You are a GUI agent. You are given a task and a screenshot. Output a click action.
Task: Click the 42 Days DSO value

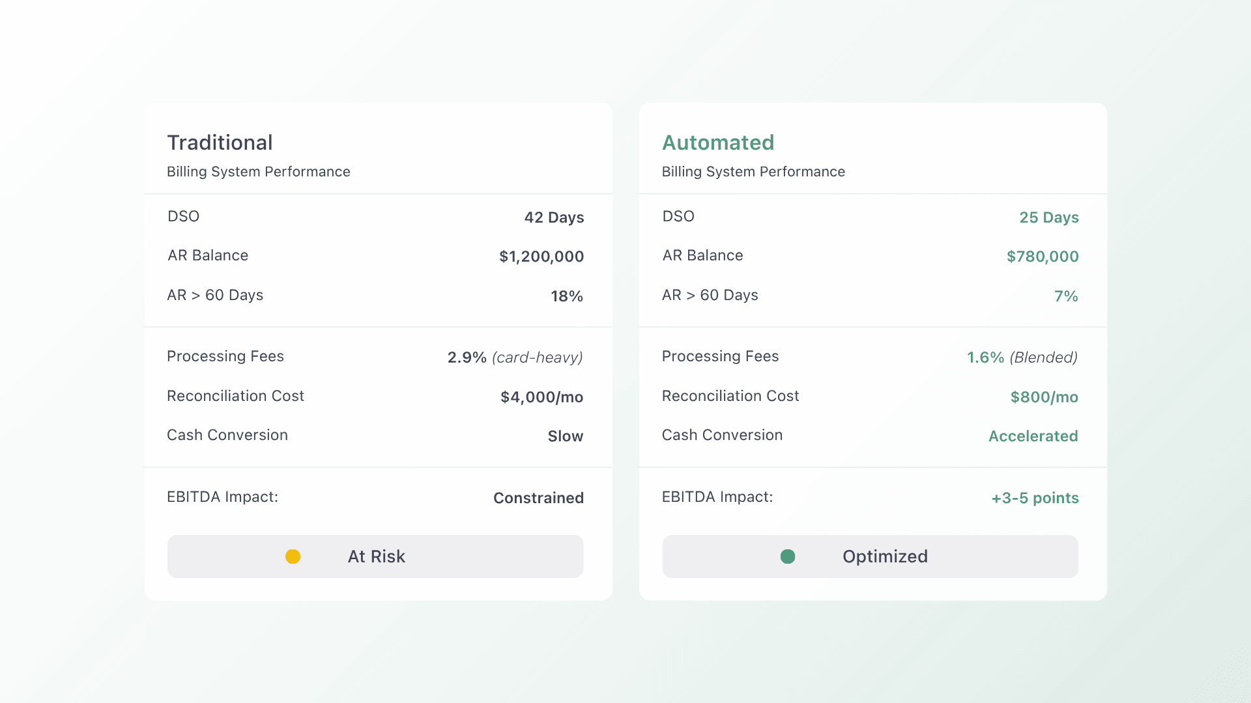[x=554, y=217]
